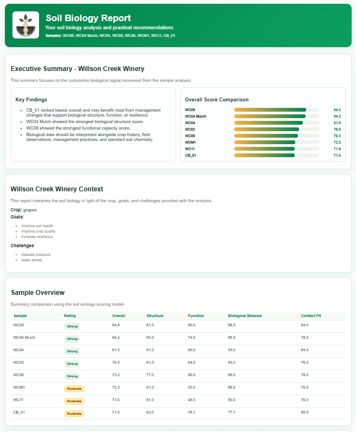Image resolution: width=356 pixels, height=432 pixels.
Task: Click the 84.8 score value in chart
Action: [x=337, y=109]
